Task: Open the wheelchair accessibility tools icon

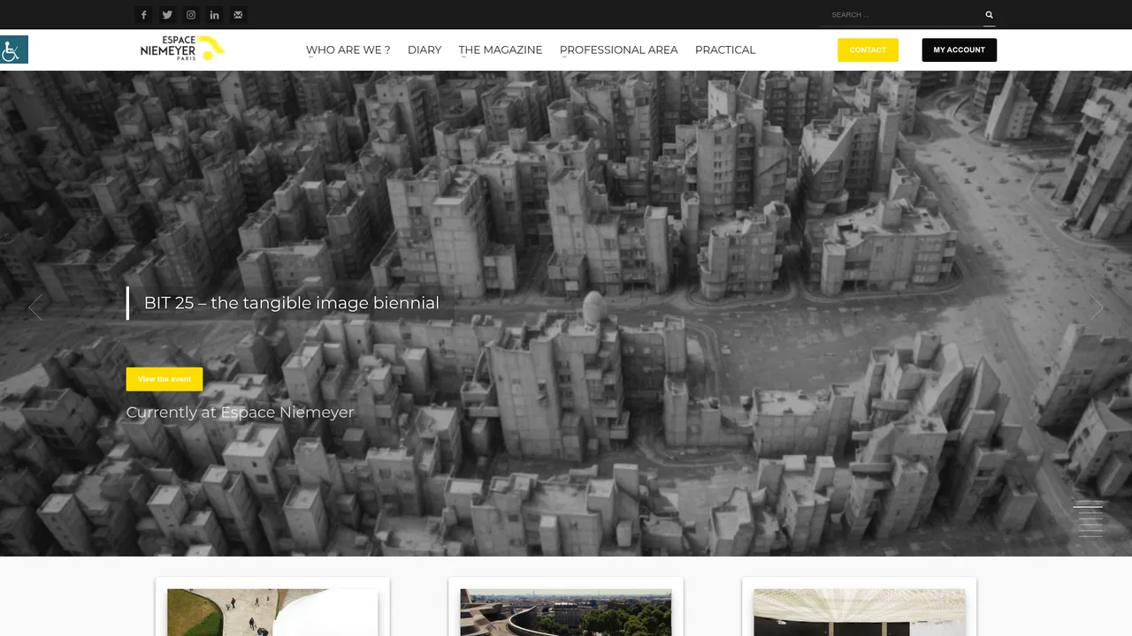Action: [x=14, y=49]
